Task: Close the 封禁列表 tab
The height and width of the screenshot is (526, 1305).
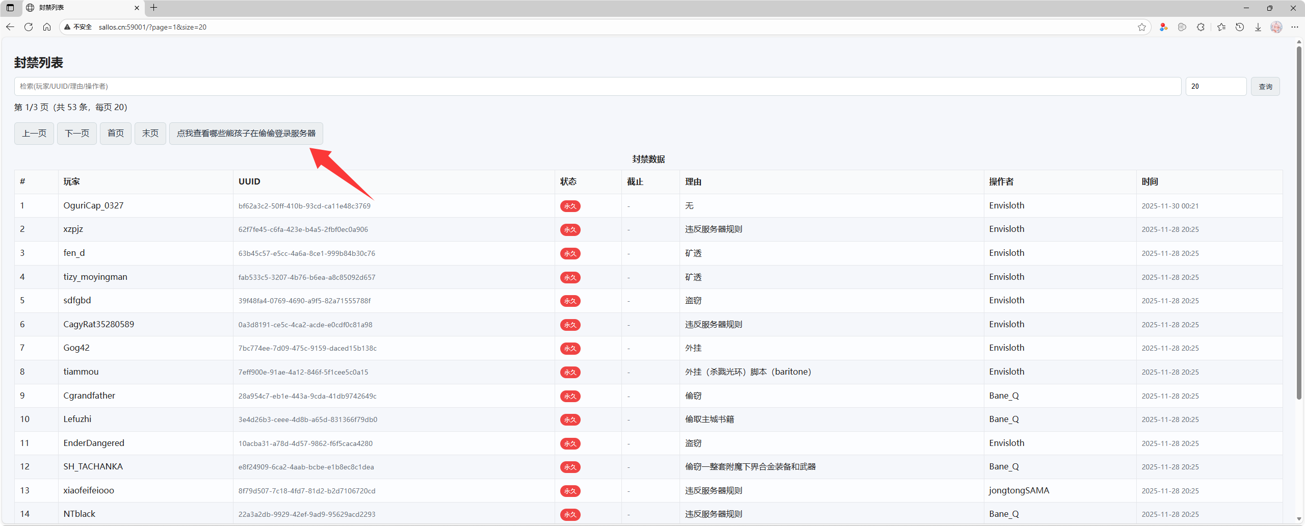Action: (x=137, y=8)
